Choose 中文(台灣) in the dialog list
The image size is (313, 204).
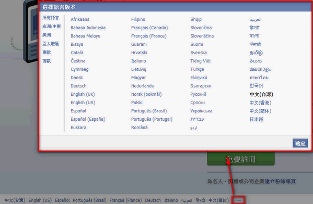click(261, 94)
